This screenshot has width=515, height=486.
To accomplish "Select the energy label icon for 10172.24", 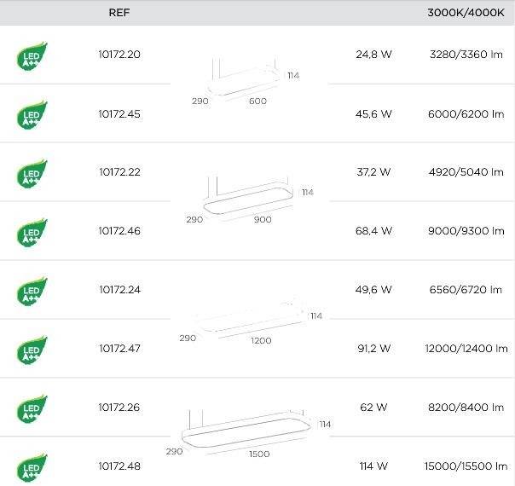I will click(32, 292).
